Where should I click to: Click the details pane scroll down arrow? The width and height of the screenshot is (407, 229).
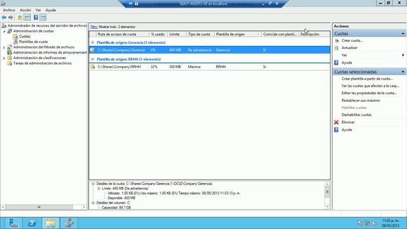click(x=327, y=207)
